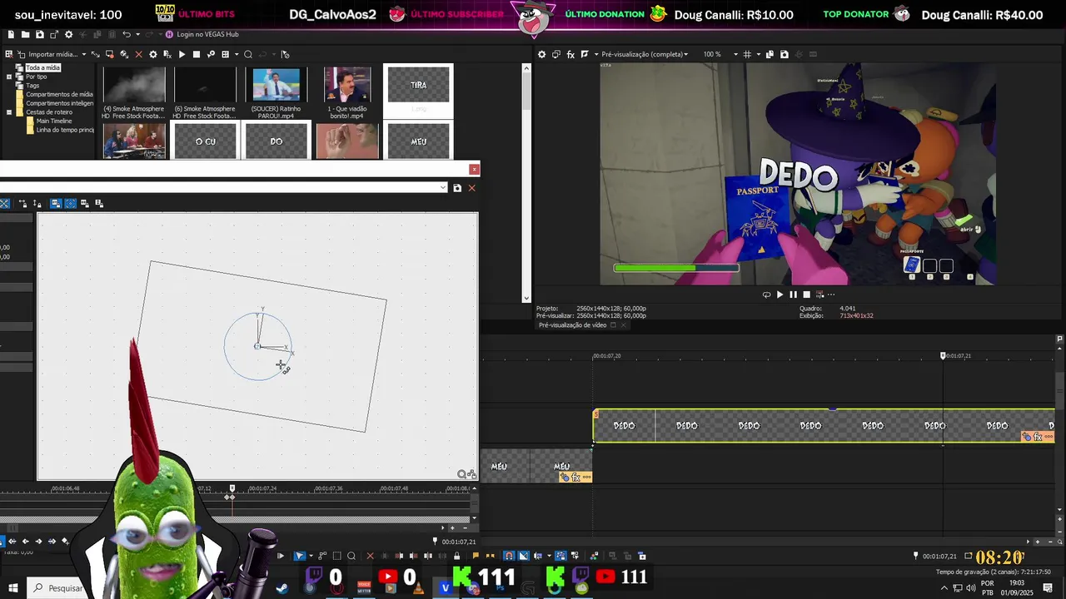
Task: Start media preview in Project Media toolbar
Action: [182, 54]
